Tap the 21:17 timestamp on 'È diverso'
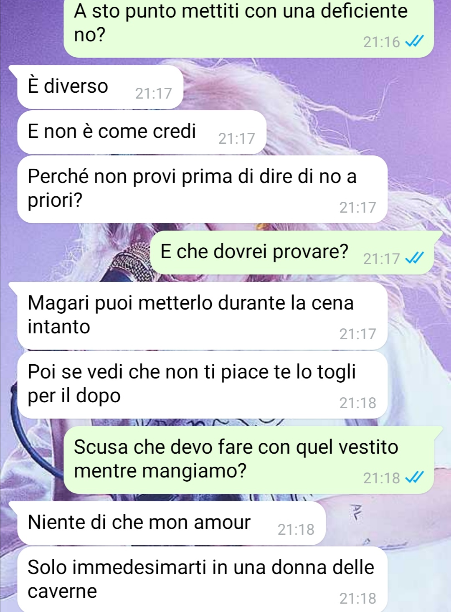The image size is (451, 612). 153,93
